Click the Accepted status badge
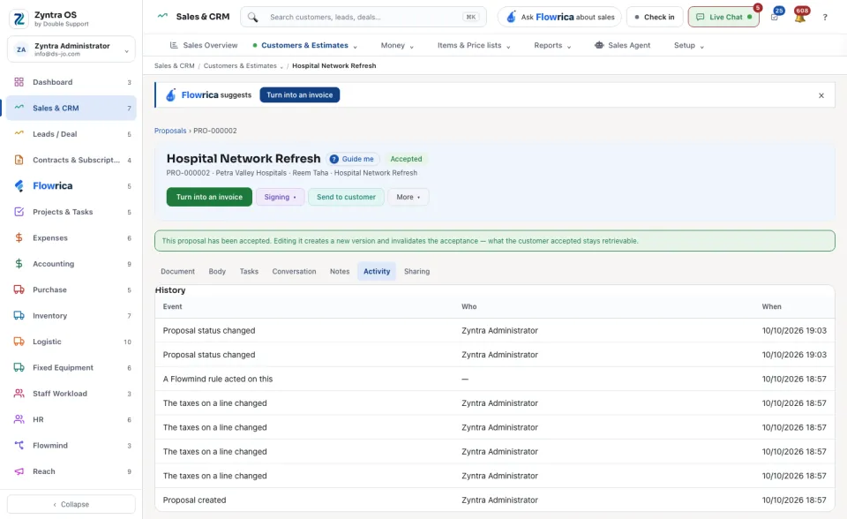 click(406, 159)
